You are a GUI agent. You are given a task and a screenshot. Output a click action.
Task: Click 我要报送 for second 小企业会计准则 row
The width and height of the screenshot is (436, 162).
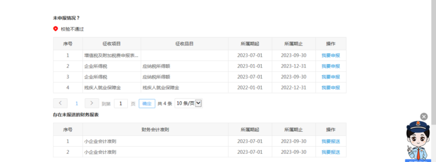(331, 152)
